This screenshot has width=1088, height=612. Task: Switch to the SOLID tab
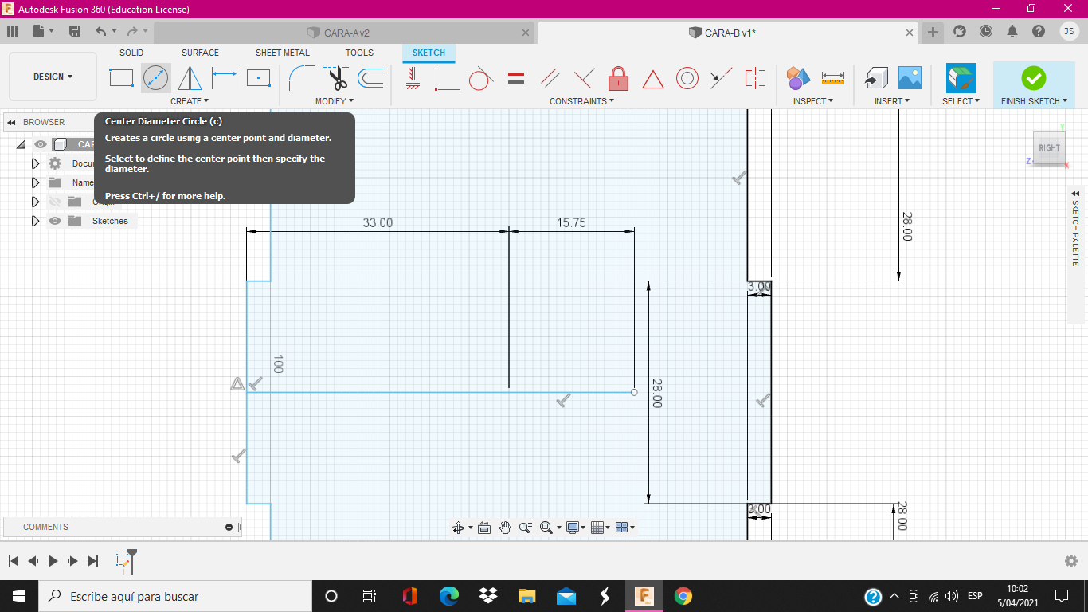(131, 53)
